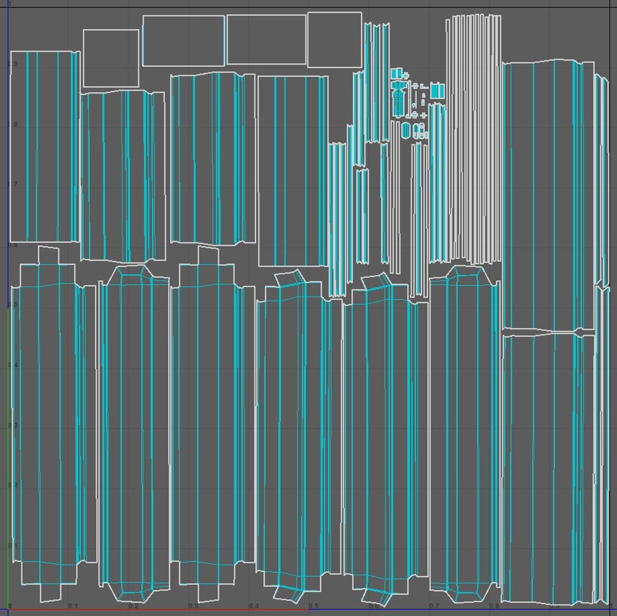Click the red U axis line along the bottom
This screenshot has width=617, height=616.
pos(157,610)
